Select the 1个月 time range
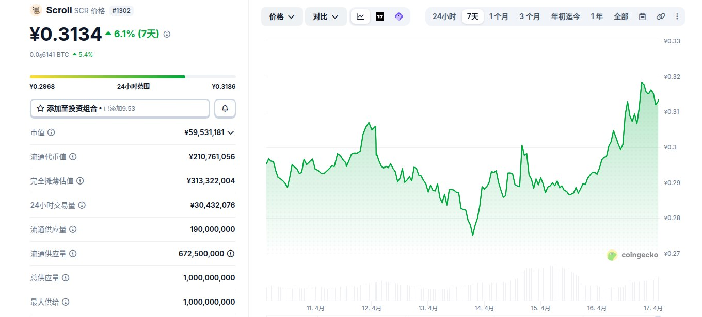The height and width of the screenshot is (317, 702). tap(499, 16)
